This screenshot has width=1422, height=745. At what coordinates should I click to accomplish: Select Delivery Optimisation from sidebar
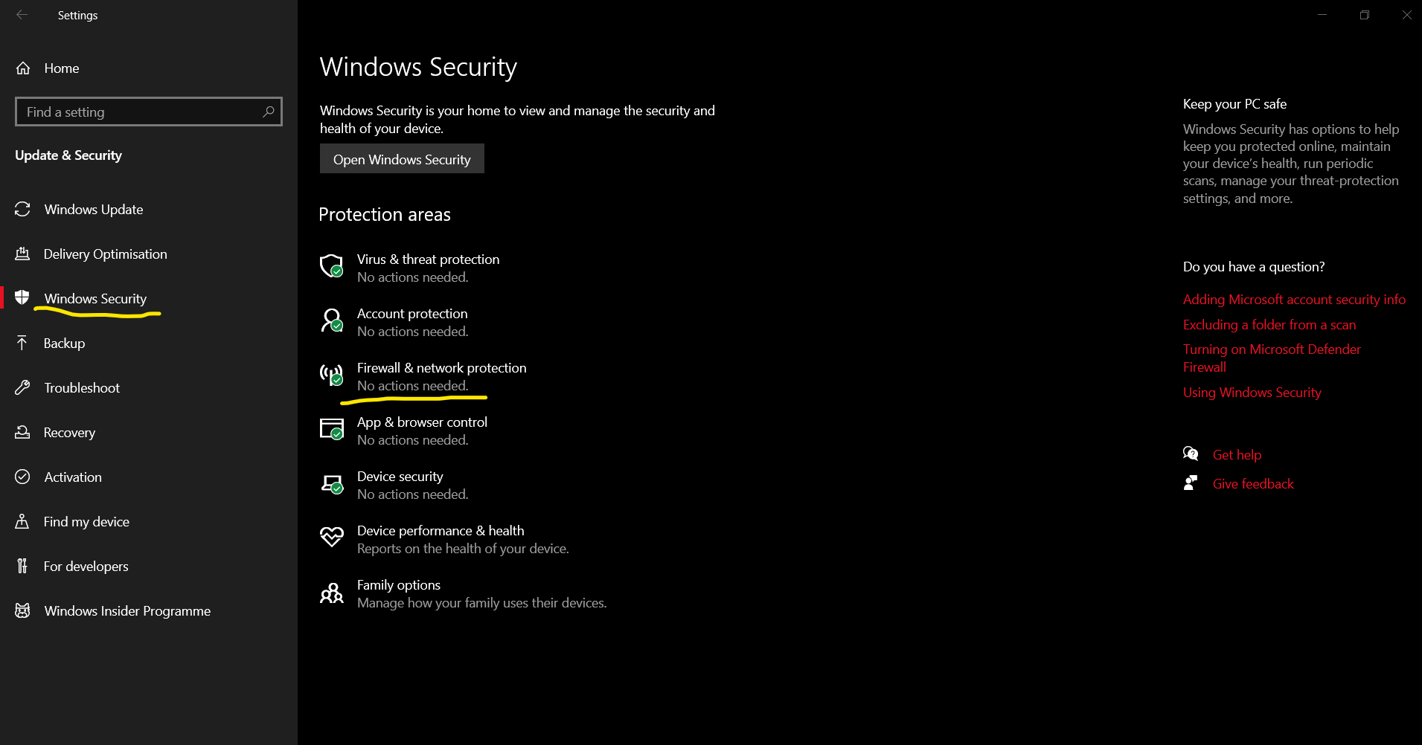click(105, 254)
